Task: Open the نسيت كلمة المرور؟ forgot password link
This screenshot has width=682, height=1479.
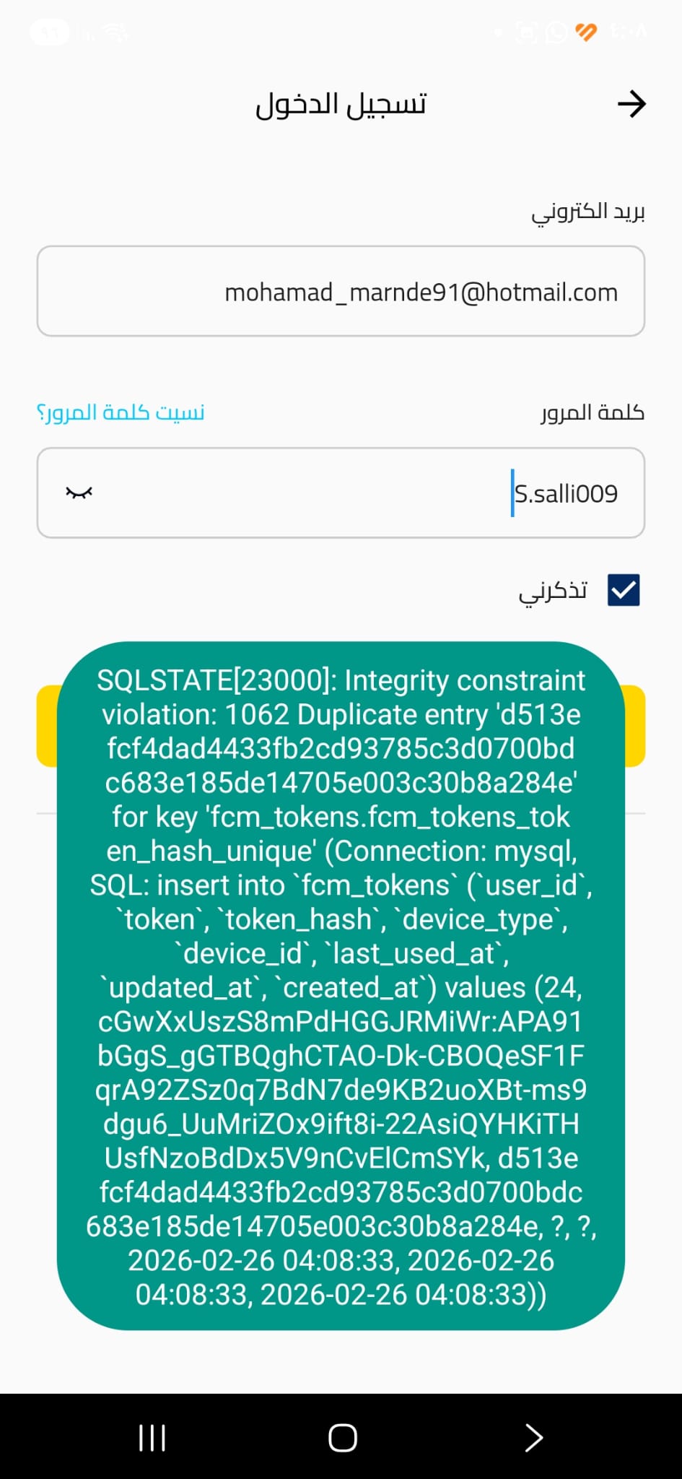Action: [x=120, y=412]
